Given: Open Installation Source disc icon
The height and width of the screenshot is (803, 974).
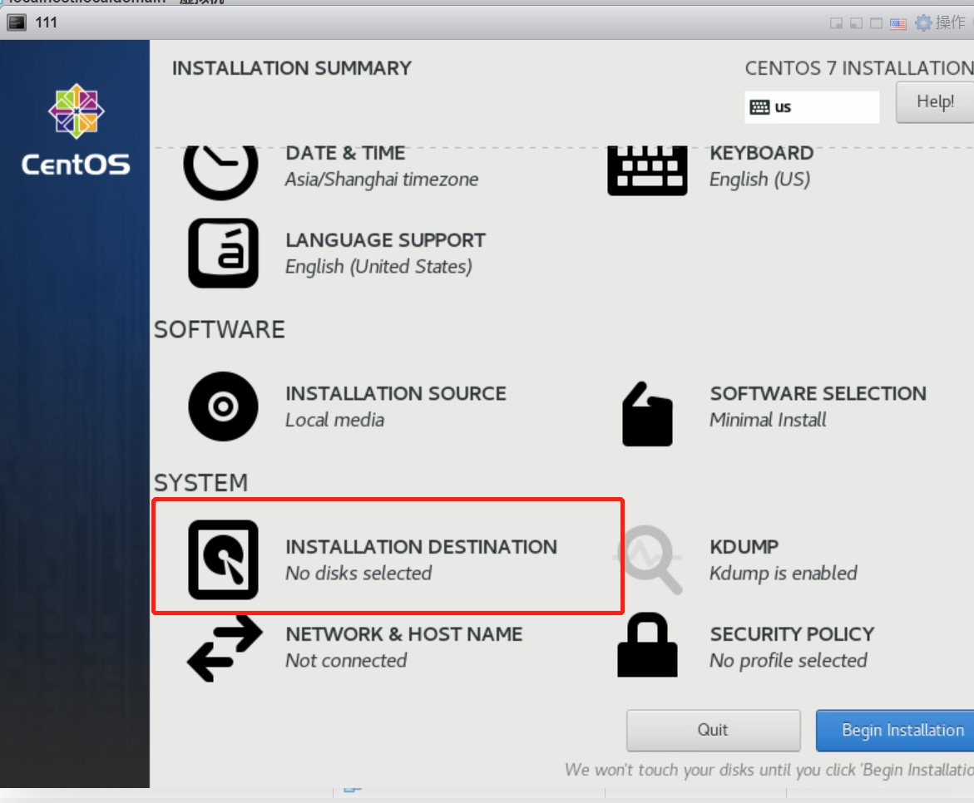Looking at the screenshot, I should pos(223,406).
